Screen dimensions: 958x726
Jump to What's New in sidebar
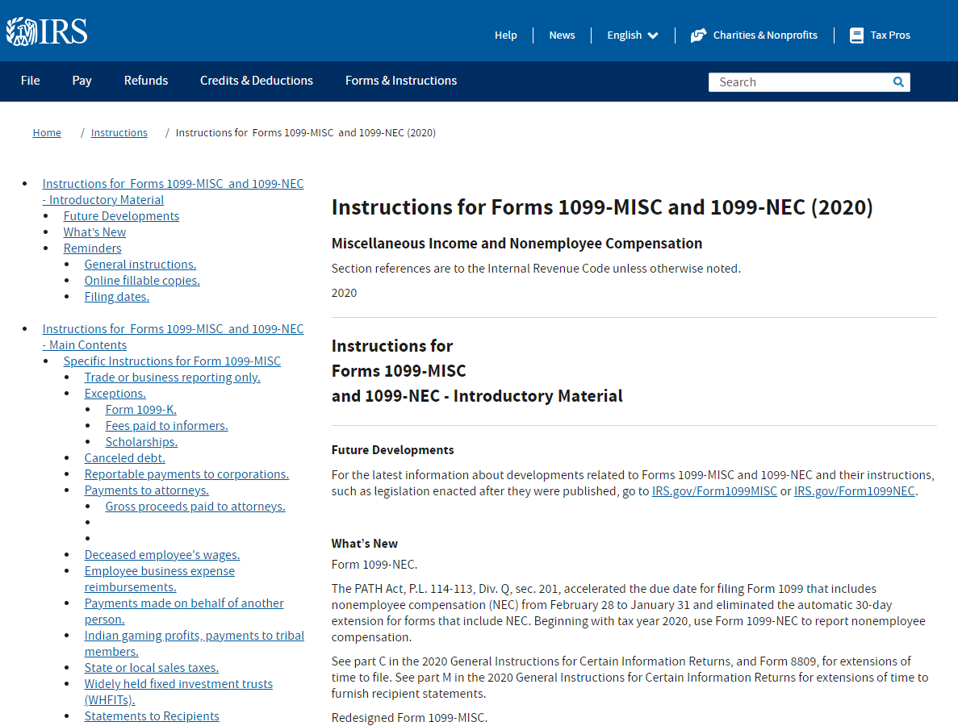point(94,232)
